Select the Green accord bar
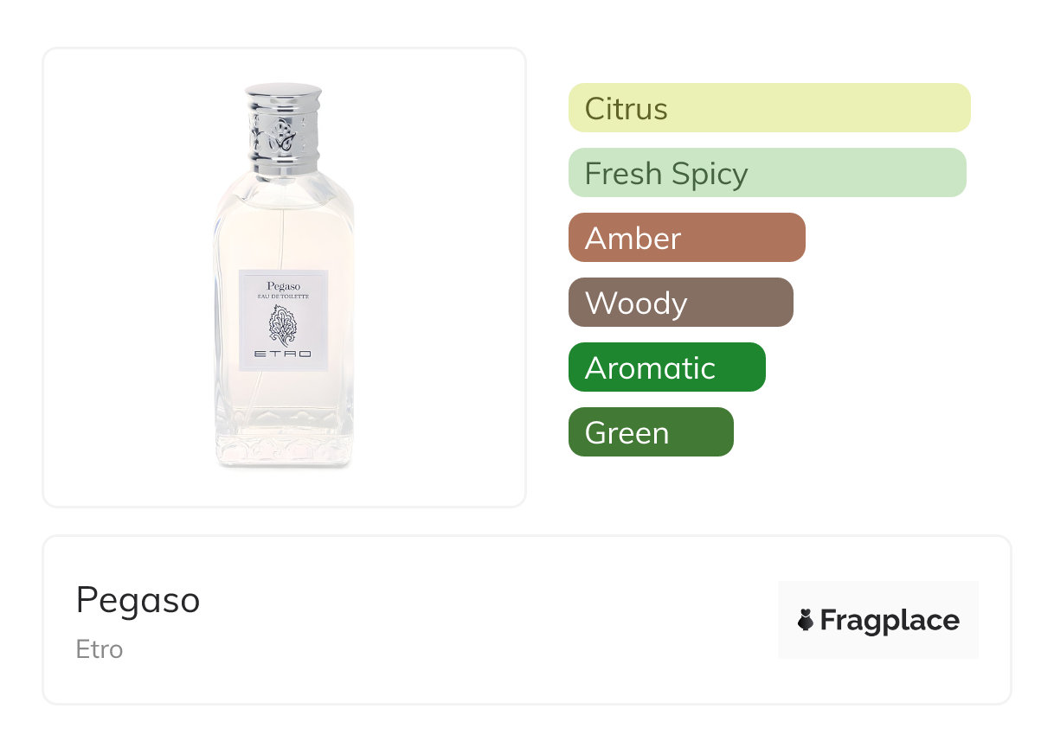 coord(650,432)
